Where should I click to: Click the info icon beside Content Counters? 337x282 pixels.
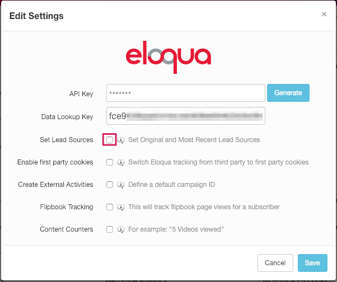[x=121, y=230]
